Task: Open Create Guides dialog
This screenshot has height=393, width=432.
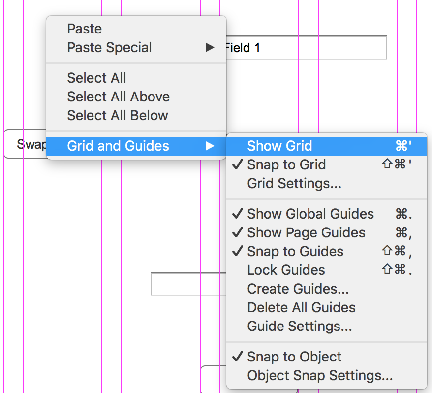Action: tap(298, 289)
